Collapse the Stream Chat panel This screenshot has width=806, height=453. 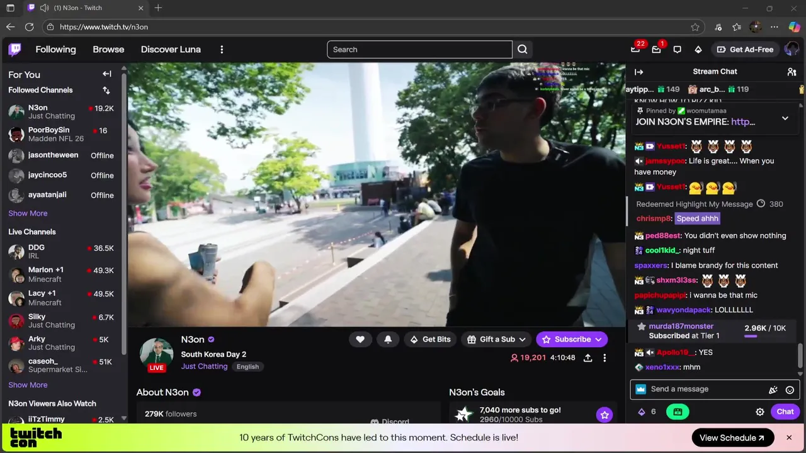tap(639, 72)
